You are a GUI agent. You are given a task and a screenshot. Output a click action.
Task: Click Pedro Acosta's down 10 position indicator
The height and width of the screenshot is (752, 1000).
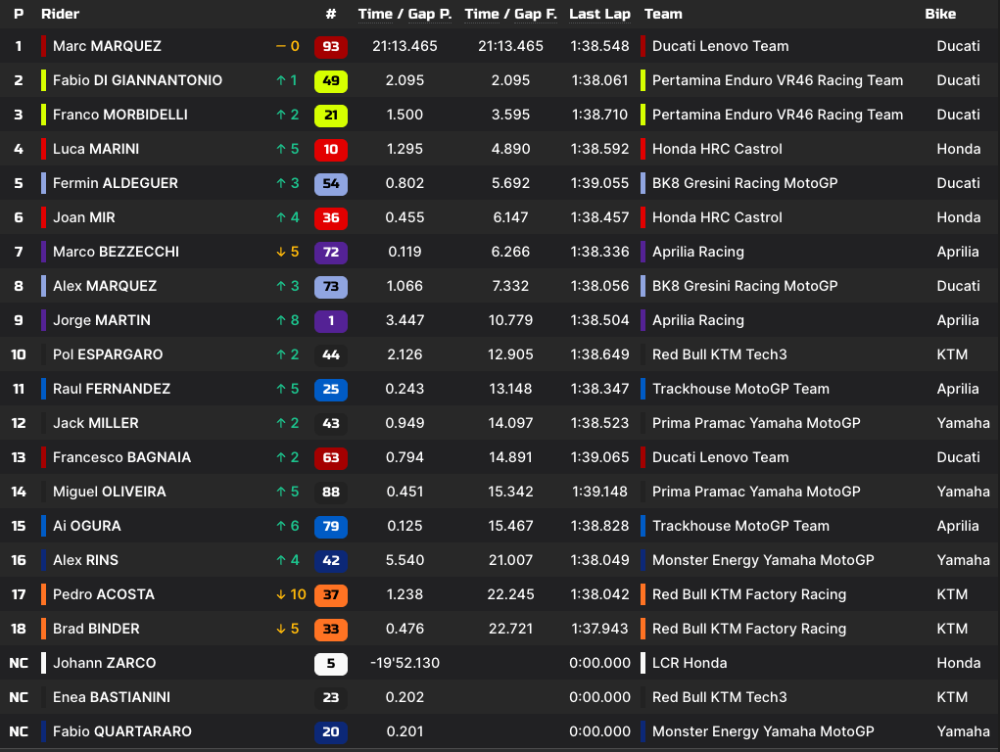click(291, 594)
